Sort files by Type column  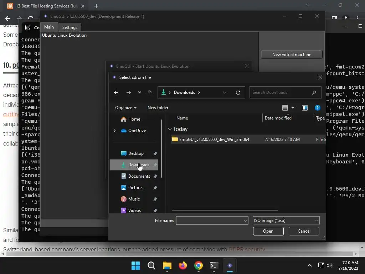(x=320, y=118)
